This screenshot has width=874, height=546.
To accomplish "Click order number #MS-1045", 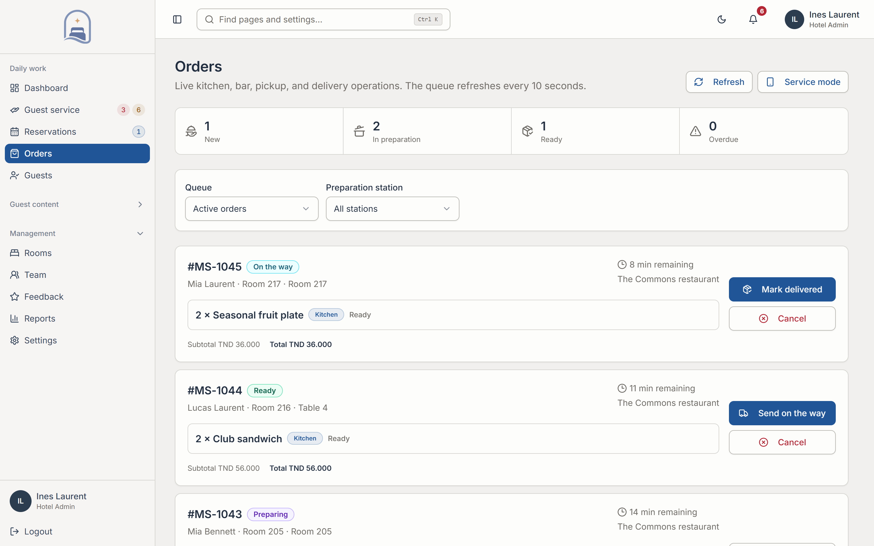I will [x=215, y=267].
